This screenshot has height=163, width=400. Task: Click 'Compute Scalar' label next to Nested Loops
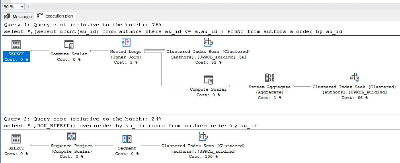coord(69,54)
